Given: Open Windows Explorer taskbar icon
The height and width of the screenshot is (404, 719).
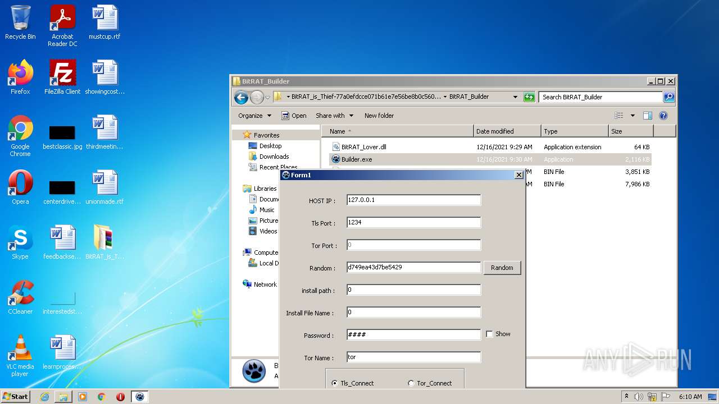Looking at the screenshot, I should [63, 397].
